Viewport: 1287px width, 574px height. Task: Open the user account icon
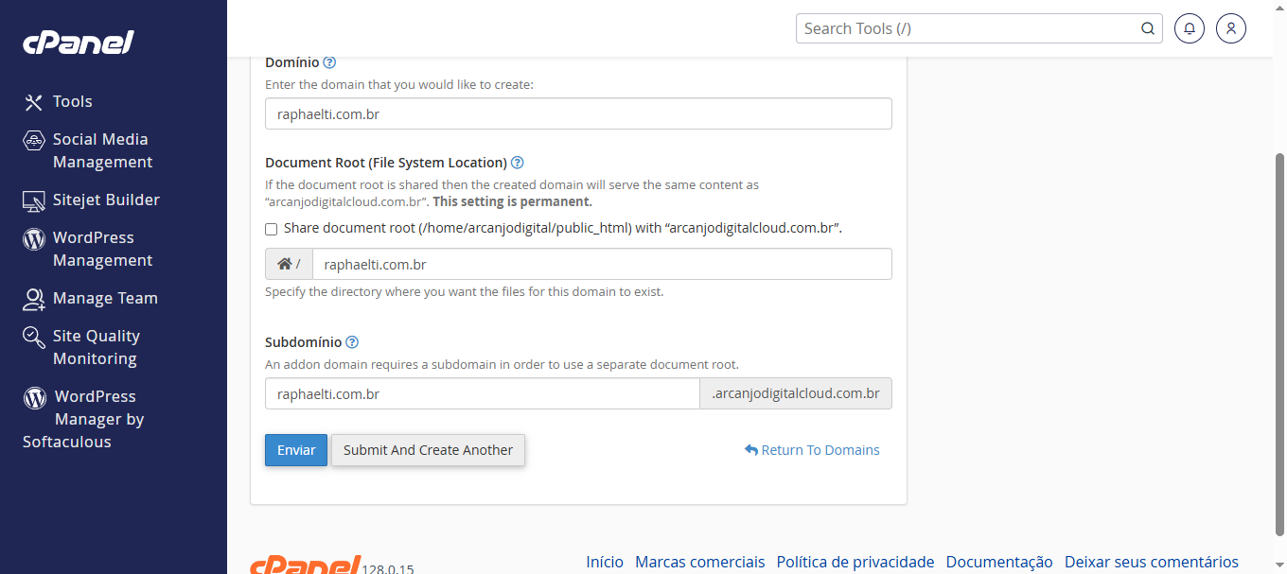tap(1231, 28)
